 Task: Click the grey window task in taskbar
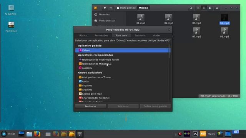pyautogui.click(x=48, y=134)
